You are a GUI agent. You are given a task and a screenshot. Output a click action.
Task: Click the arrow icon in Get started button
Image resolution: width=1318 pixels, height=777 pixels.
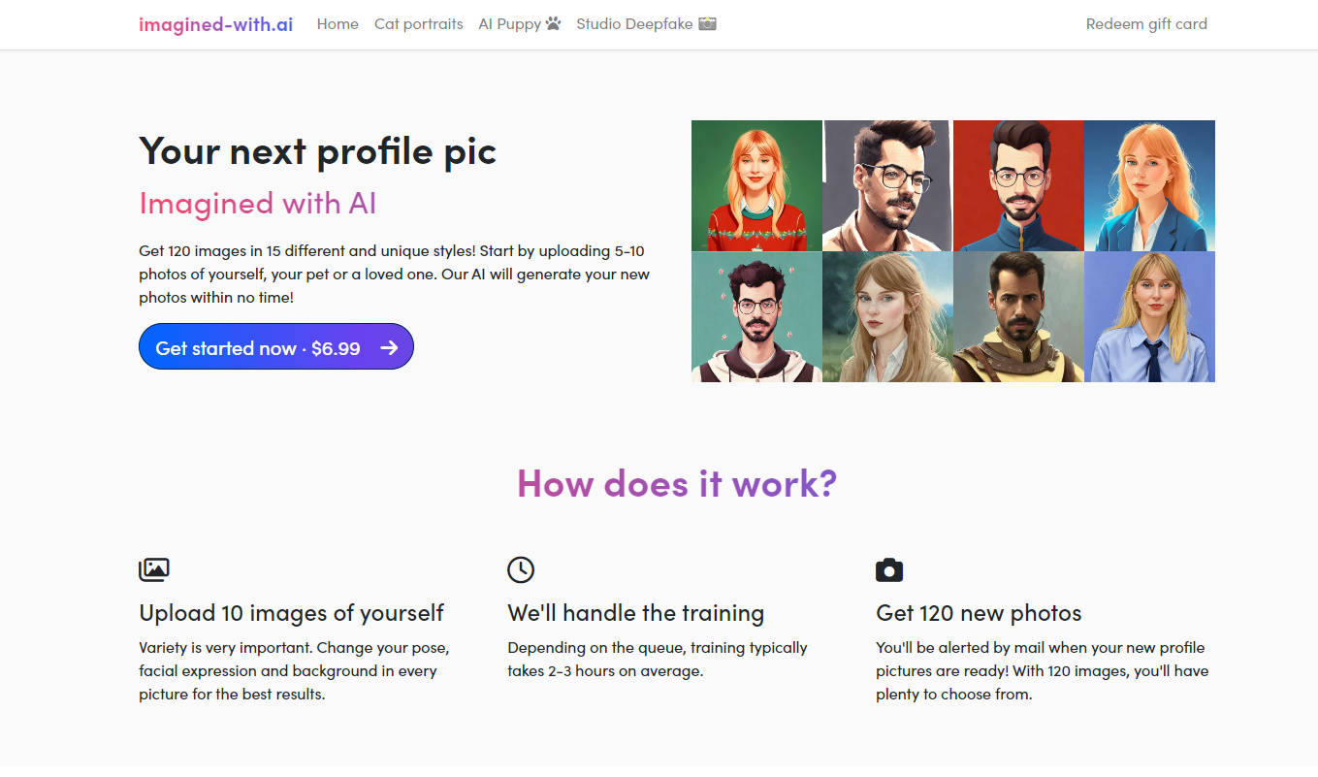click(389, 347)
